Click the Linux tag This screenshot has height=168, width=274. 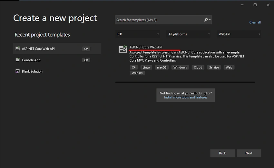click(x=146, y=67)
